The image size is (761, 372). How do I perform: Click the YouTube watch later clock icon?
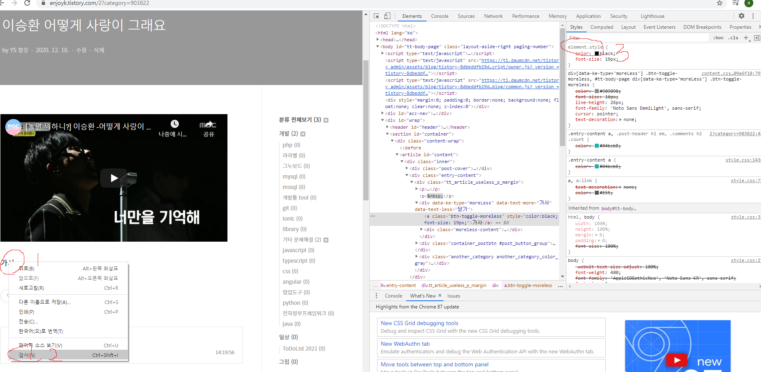pyautogui.click(x=174, y=124)
